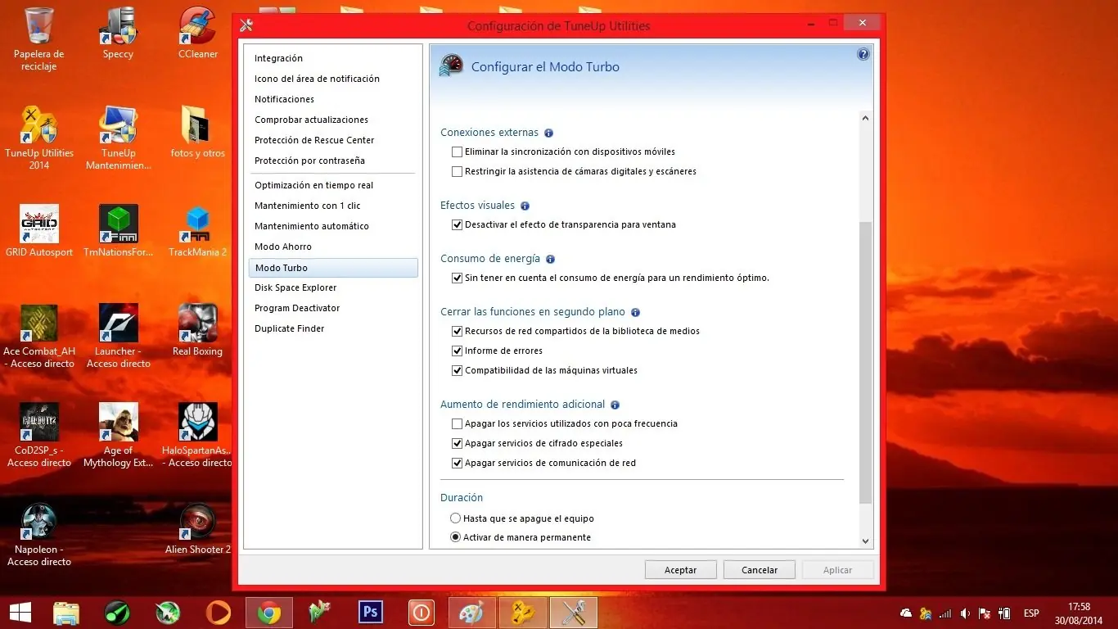Screen dimensions: 1118x629
Task: Select the CCleaner desktop icon
Action: tap(198, 34)
